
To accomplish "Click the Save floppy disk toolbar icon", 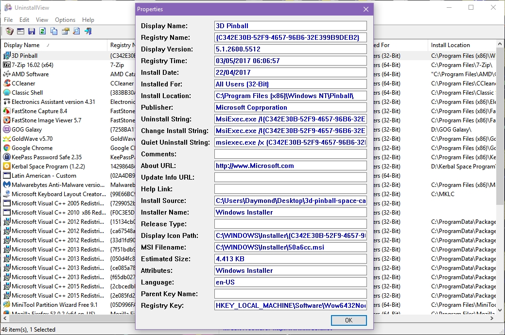I will 32,31.
